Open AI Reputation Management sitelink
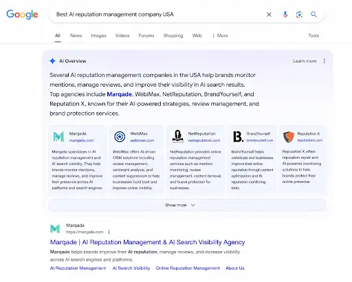352x282 pixels. (x=78, y=268)
